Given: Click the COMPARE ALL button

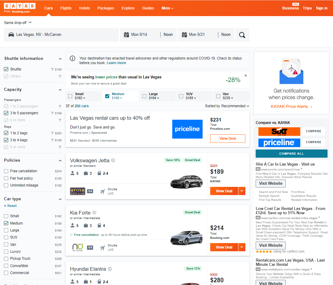Looking at the screenshot, I should [x=291, y=153].
